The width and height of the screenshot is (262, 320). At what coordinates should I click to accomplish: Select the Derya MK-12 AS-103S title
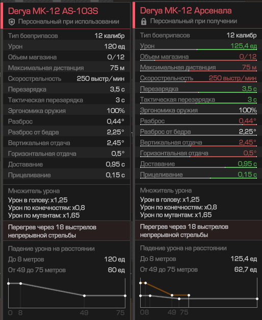[53, 11]
